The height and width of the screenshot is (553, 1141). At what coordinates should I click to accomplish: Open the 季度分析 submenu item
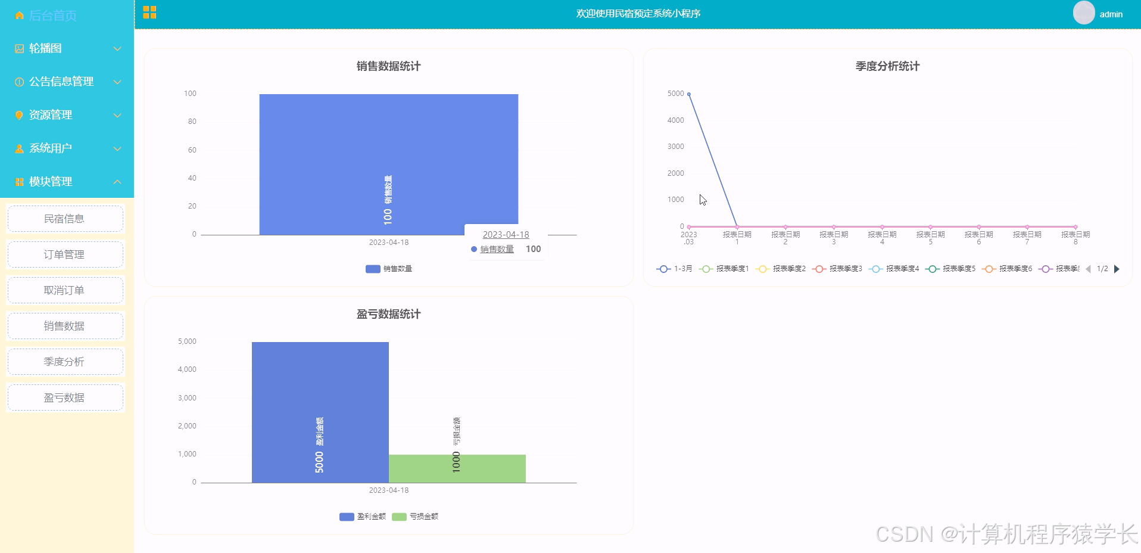65,362
